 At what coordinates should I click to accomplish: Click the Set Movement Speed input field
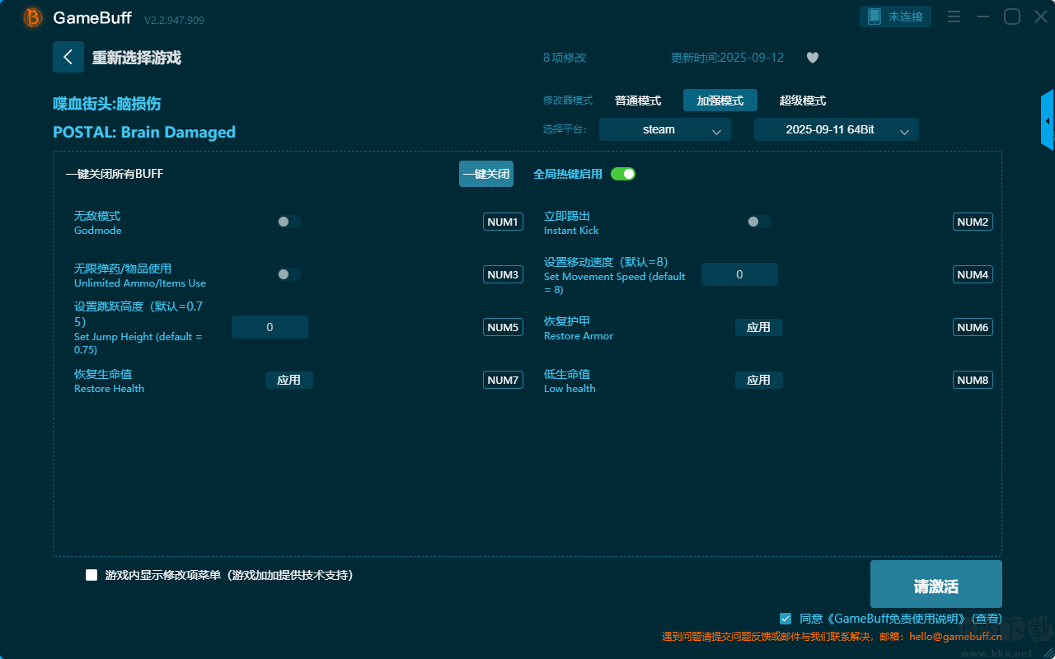click(x=739, y=274)
